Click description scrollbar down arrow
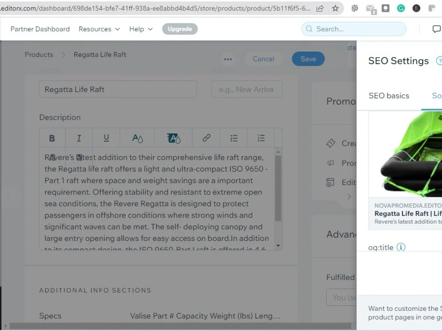The width and height of the screenshot is (442, 331). pyautogui.click(x=278, y=246)
